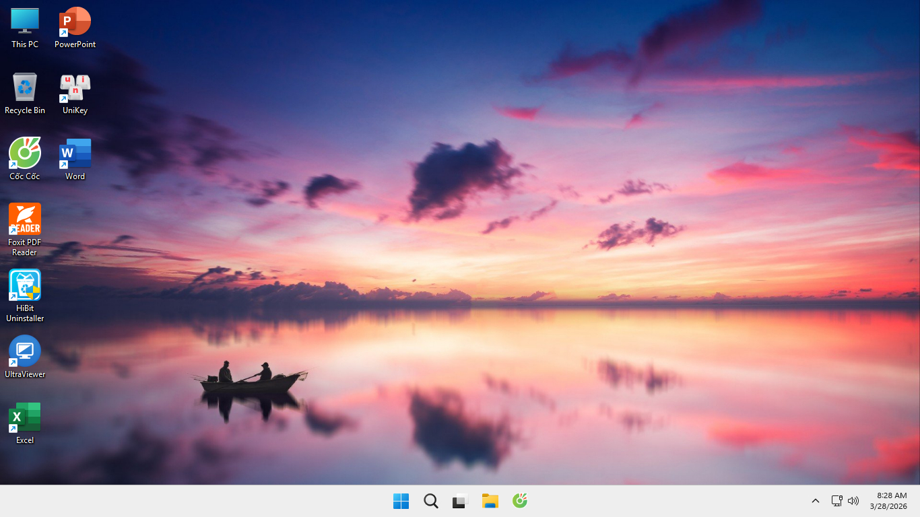Click the network icon in system tray

point(836,501)
